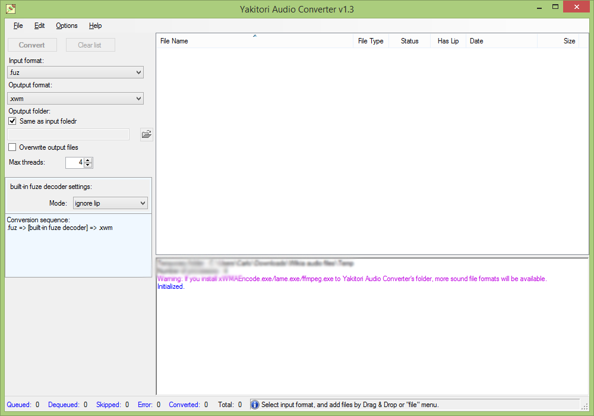The image size is (594, 416).
Task: Expand the Output format .xwm dropdown
Action: (x=75, y=99)
